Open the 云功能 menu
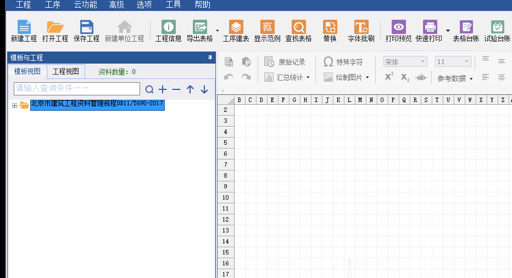 85,5
